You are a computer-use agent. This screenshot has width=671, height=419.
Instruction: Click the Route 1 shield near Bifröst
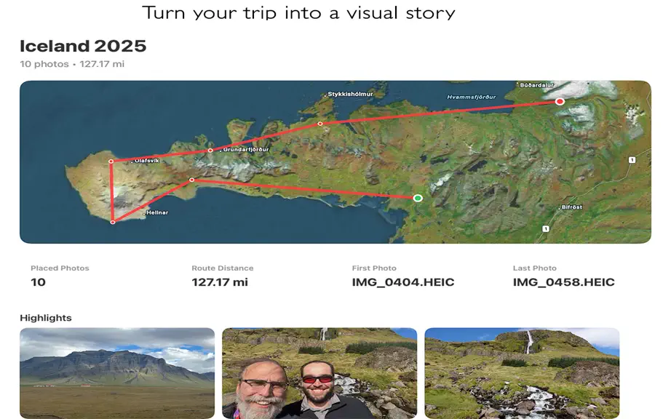546,228
